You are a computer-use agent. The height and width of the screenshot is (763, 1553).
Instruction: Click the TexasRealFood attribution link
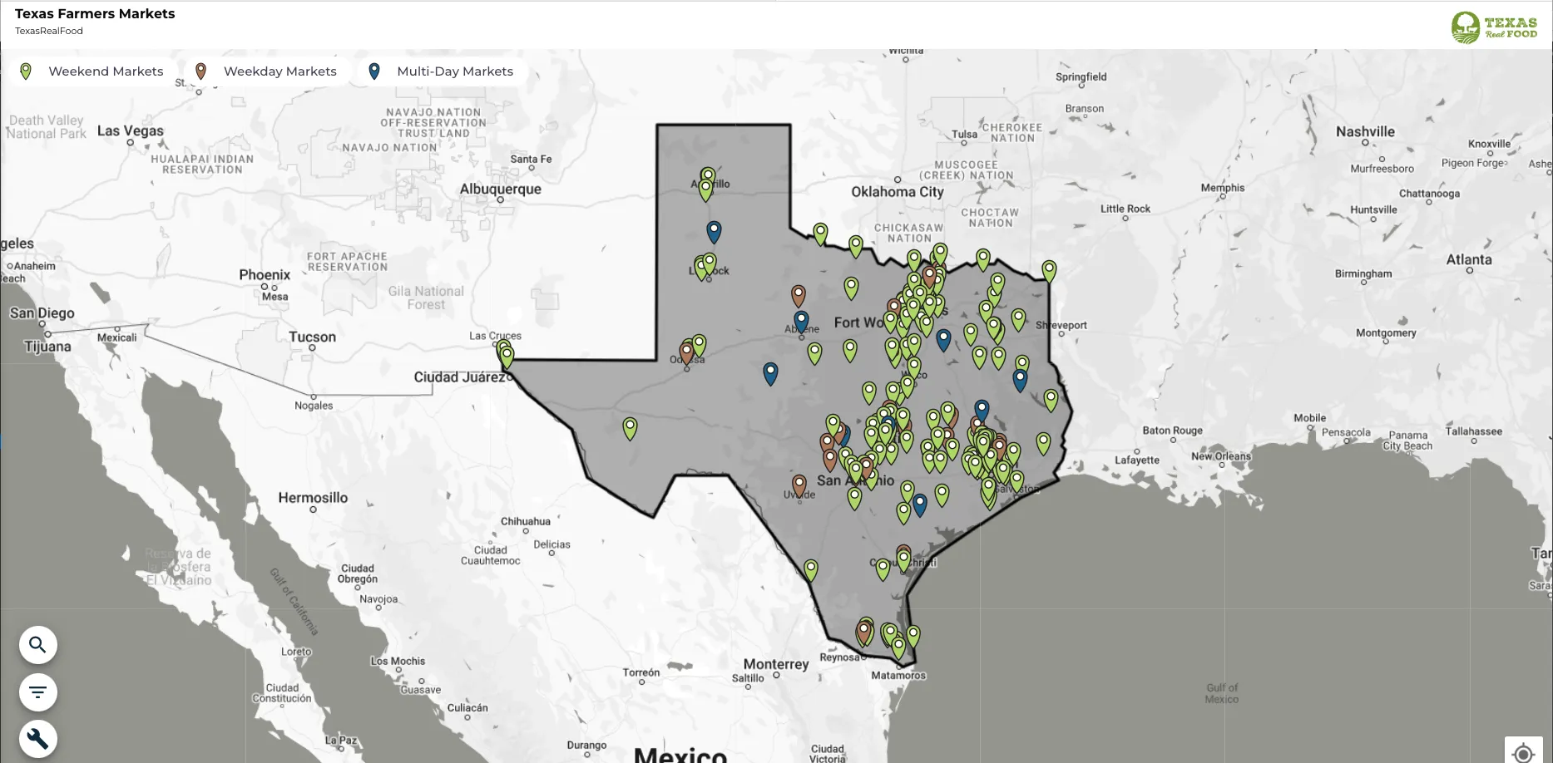click(x=49, y=31)
